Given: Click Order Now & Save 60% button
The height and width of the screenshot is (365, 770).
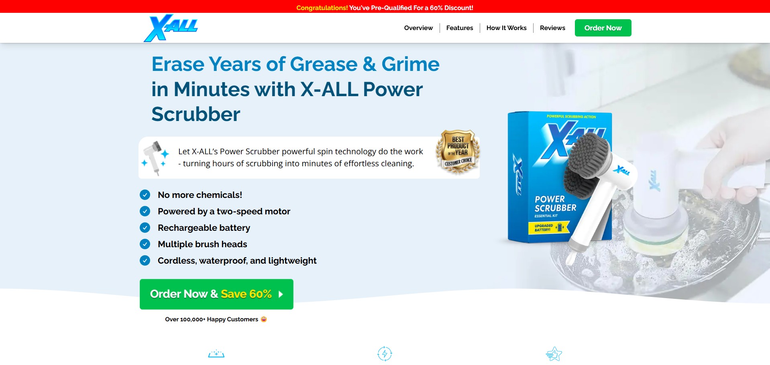Looking at the screenshot, I should coord(216,294).
